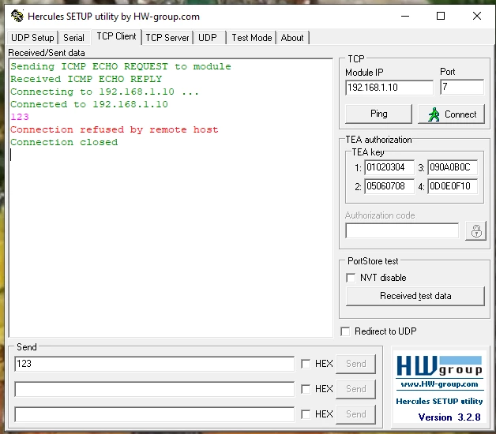496x434 pixels.
Task: Click the third empty send field
Action: click(154, 414)
